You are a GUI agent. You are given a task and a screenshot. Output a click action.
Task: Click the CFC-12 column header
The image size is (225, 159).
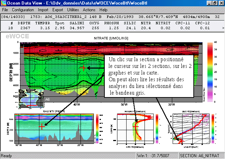202,23
